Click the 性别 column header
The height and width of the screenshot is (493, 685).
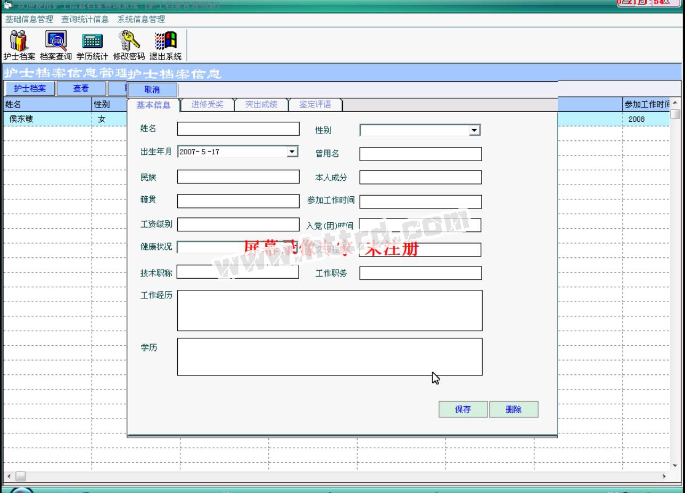tap(109, 104)
